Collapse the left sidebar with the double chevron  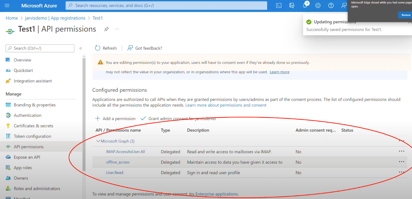[81, 48]
